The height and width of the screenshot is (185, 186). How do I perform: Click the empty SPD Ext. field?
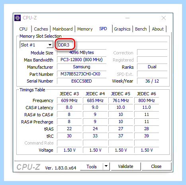(x=152, y=74)
